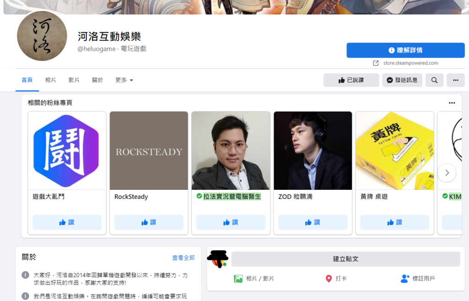
Task: Like the 遊戲大亂鬥 page
Action: (67, 222)
